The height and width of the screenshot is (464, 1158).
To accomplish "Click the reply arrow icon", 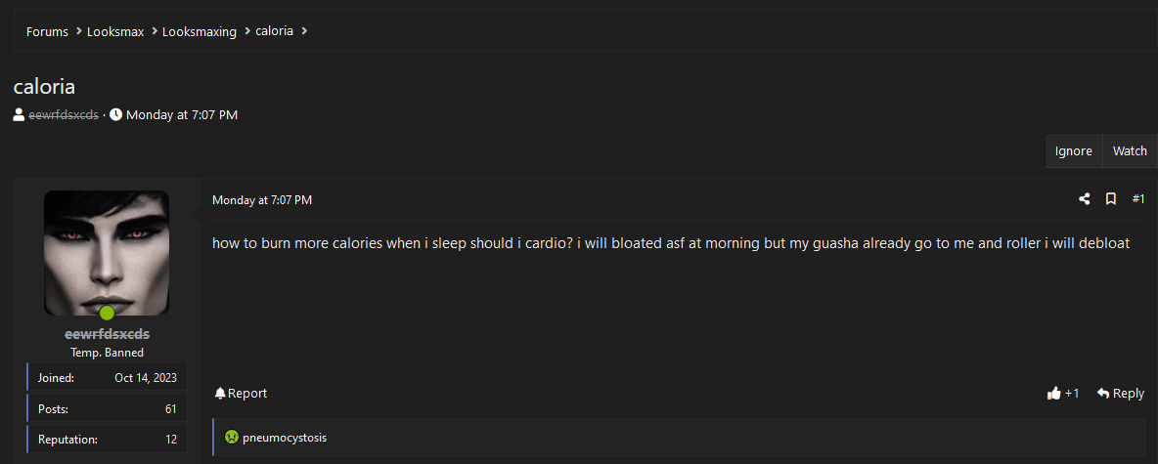I will click(x=1103, y=394).
